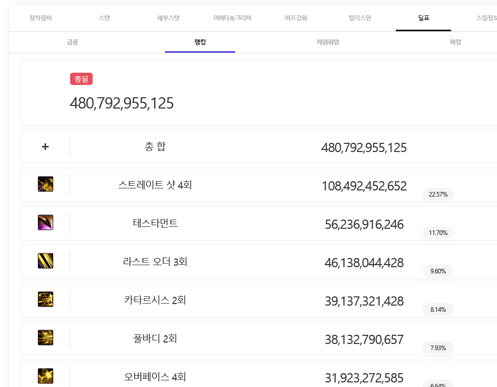The image size is (497, 387).
Task: Select the 풀바디 skill icon
Action: tap(46, 338)
